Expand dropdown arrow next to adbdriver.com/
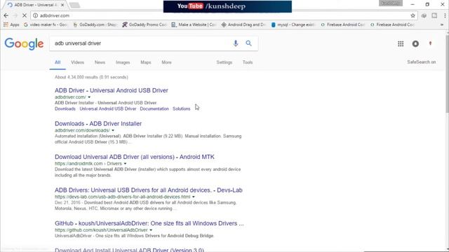The width and height of the screenshot is (449, 252). click(89, 97)
